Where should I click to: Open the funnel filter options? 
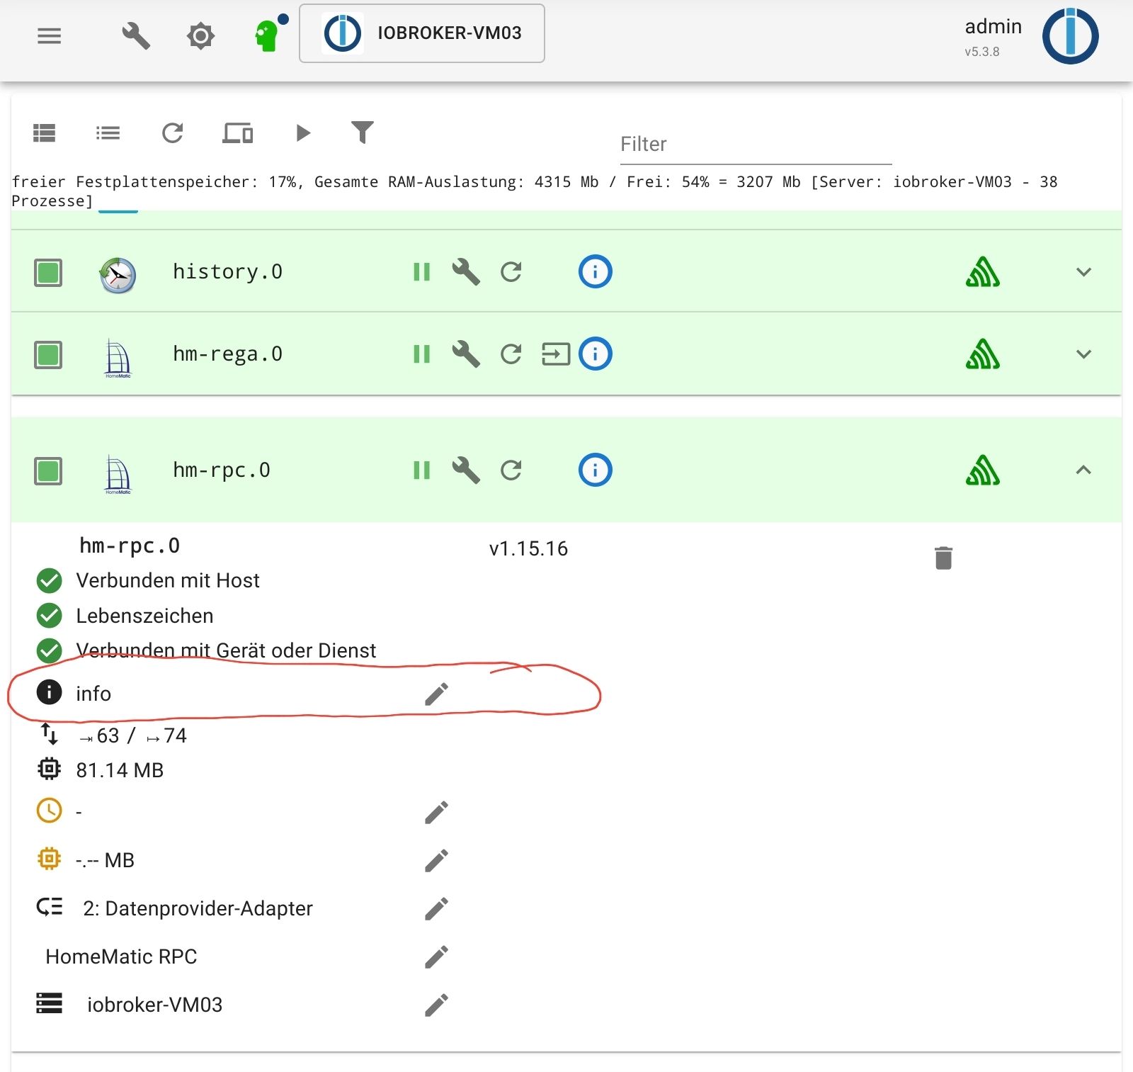click(x=363, y=132)
